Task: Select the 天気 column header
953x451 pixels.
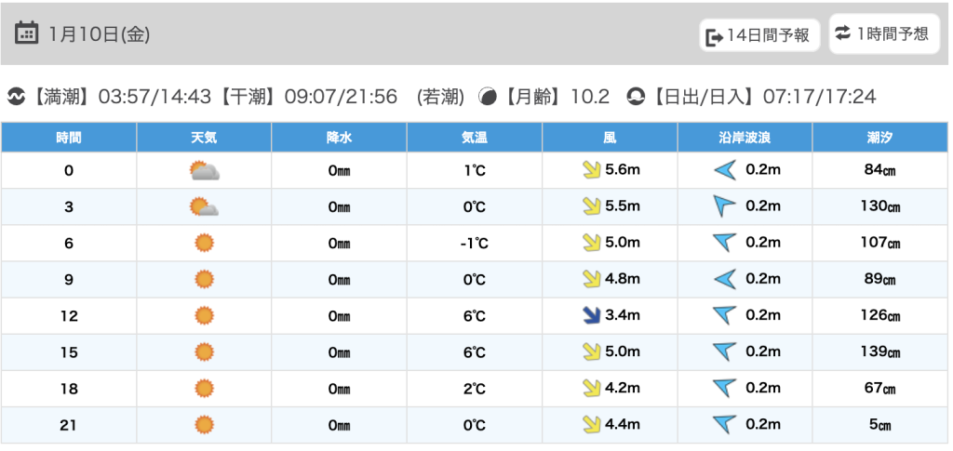Action: pos(204,138)
